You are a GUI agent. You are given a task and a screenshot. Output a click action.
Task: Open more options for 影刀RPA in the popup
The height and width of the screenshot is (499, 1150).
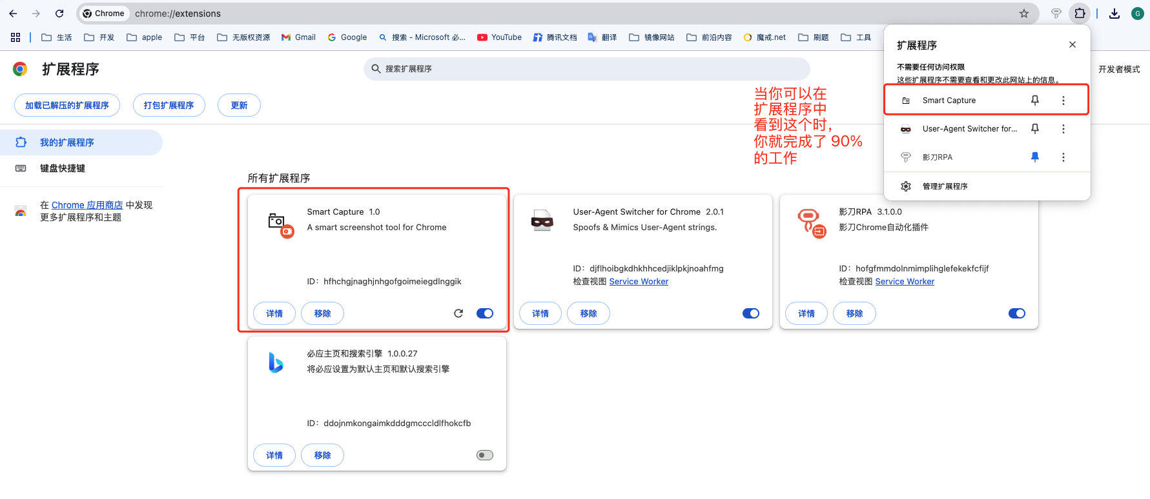(x=1063, y=157)
